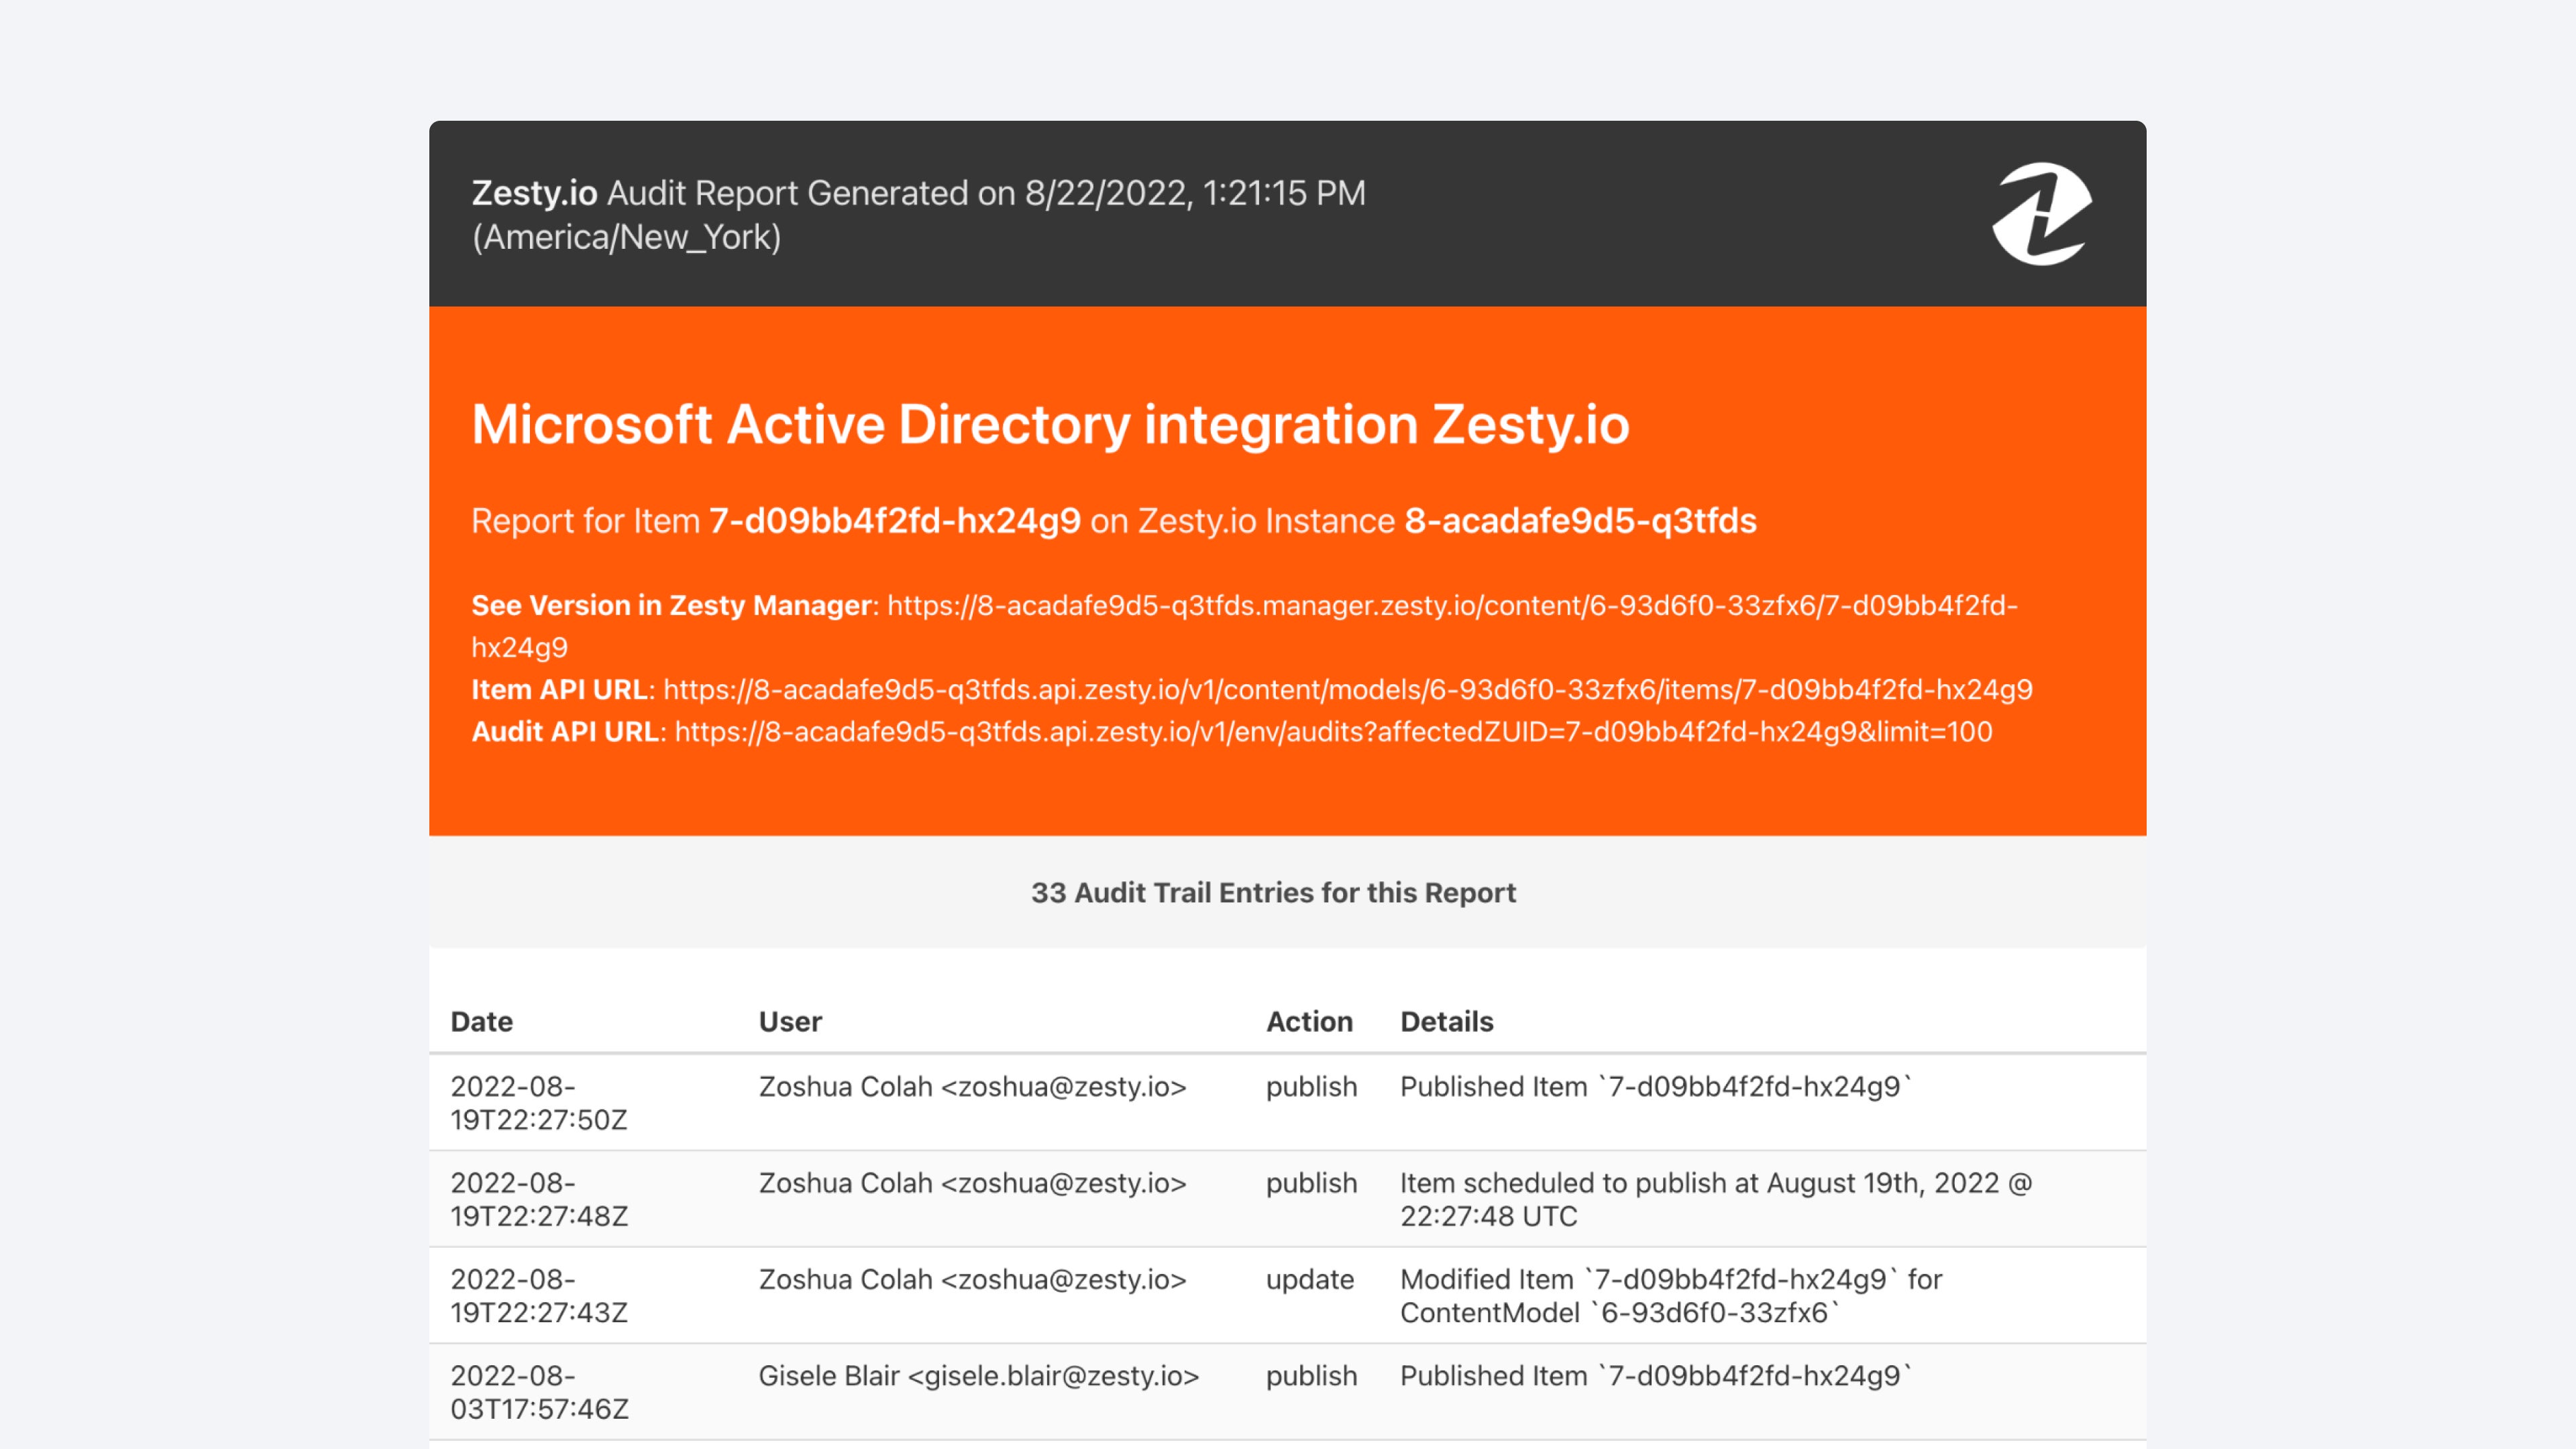The height and width of the screenshot is (1449, 2576).
Task: Click 'Item scheduled to publish at August 19th' details
Action: [1716, 1199]
